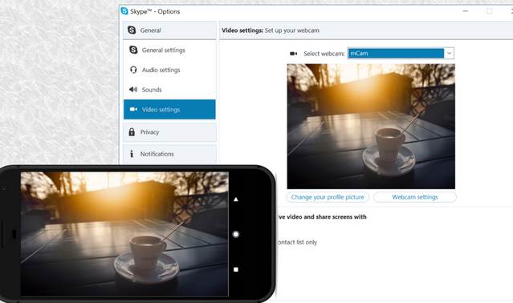Screen dimensions: 513x303
Task: Click the Skype icon on the General header
Action: 132,30
